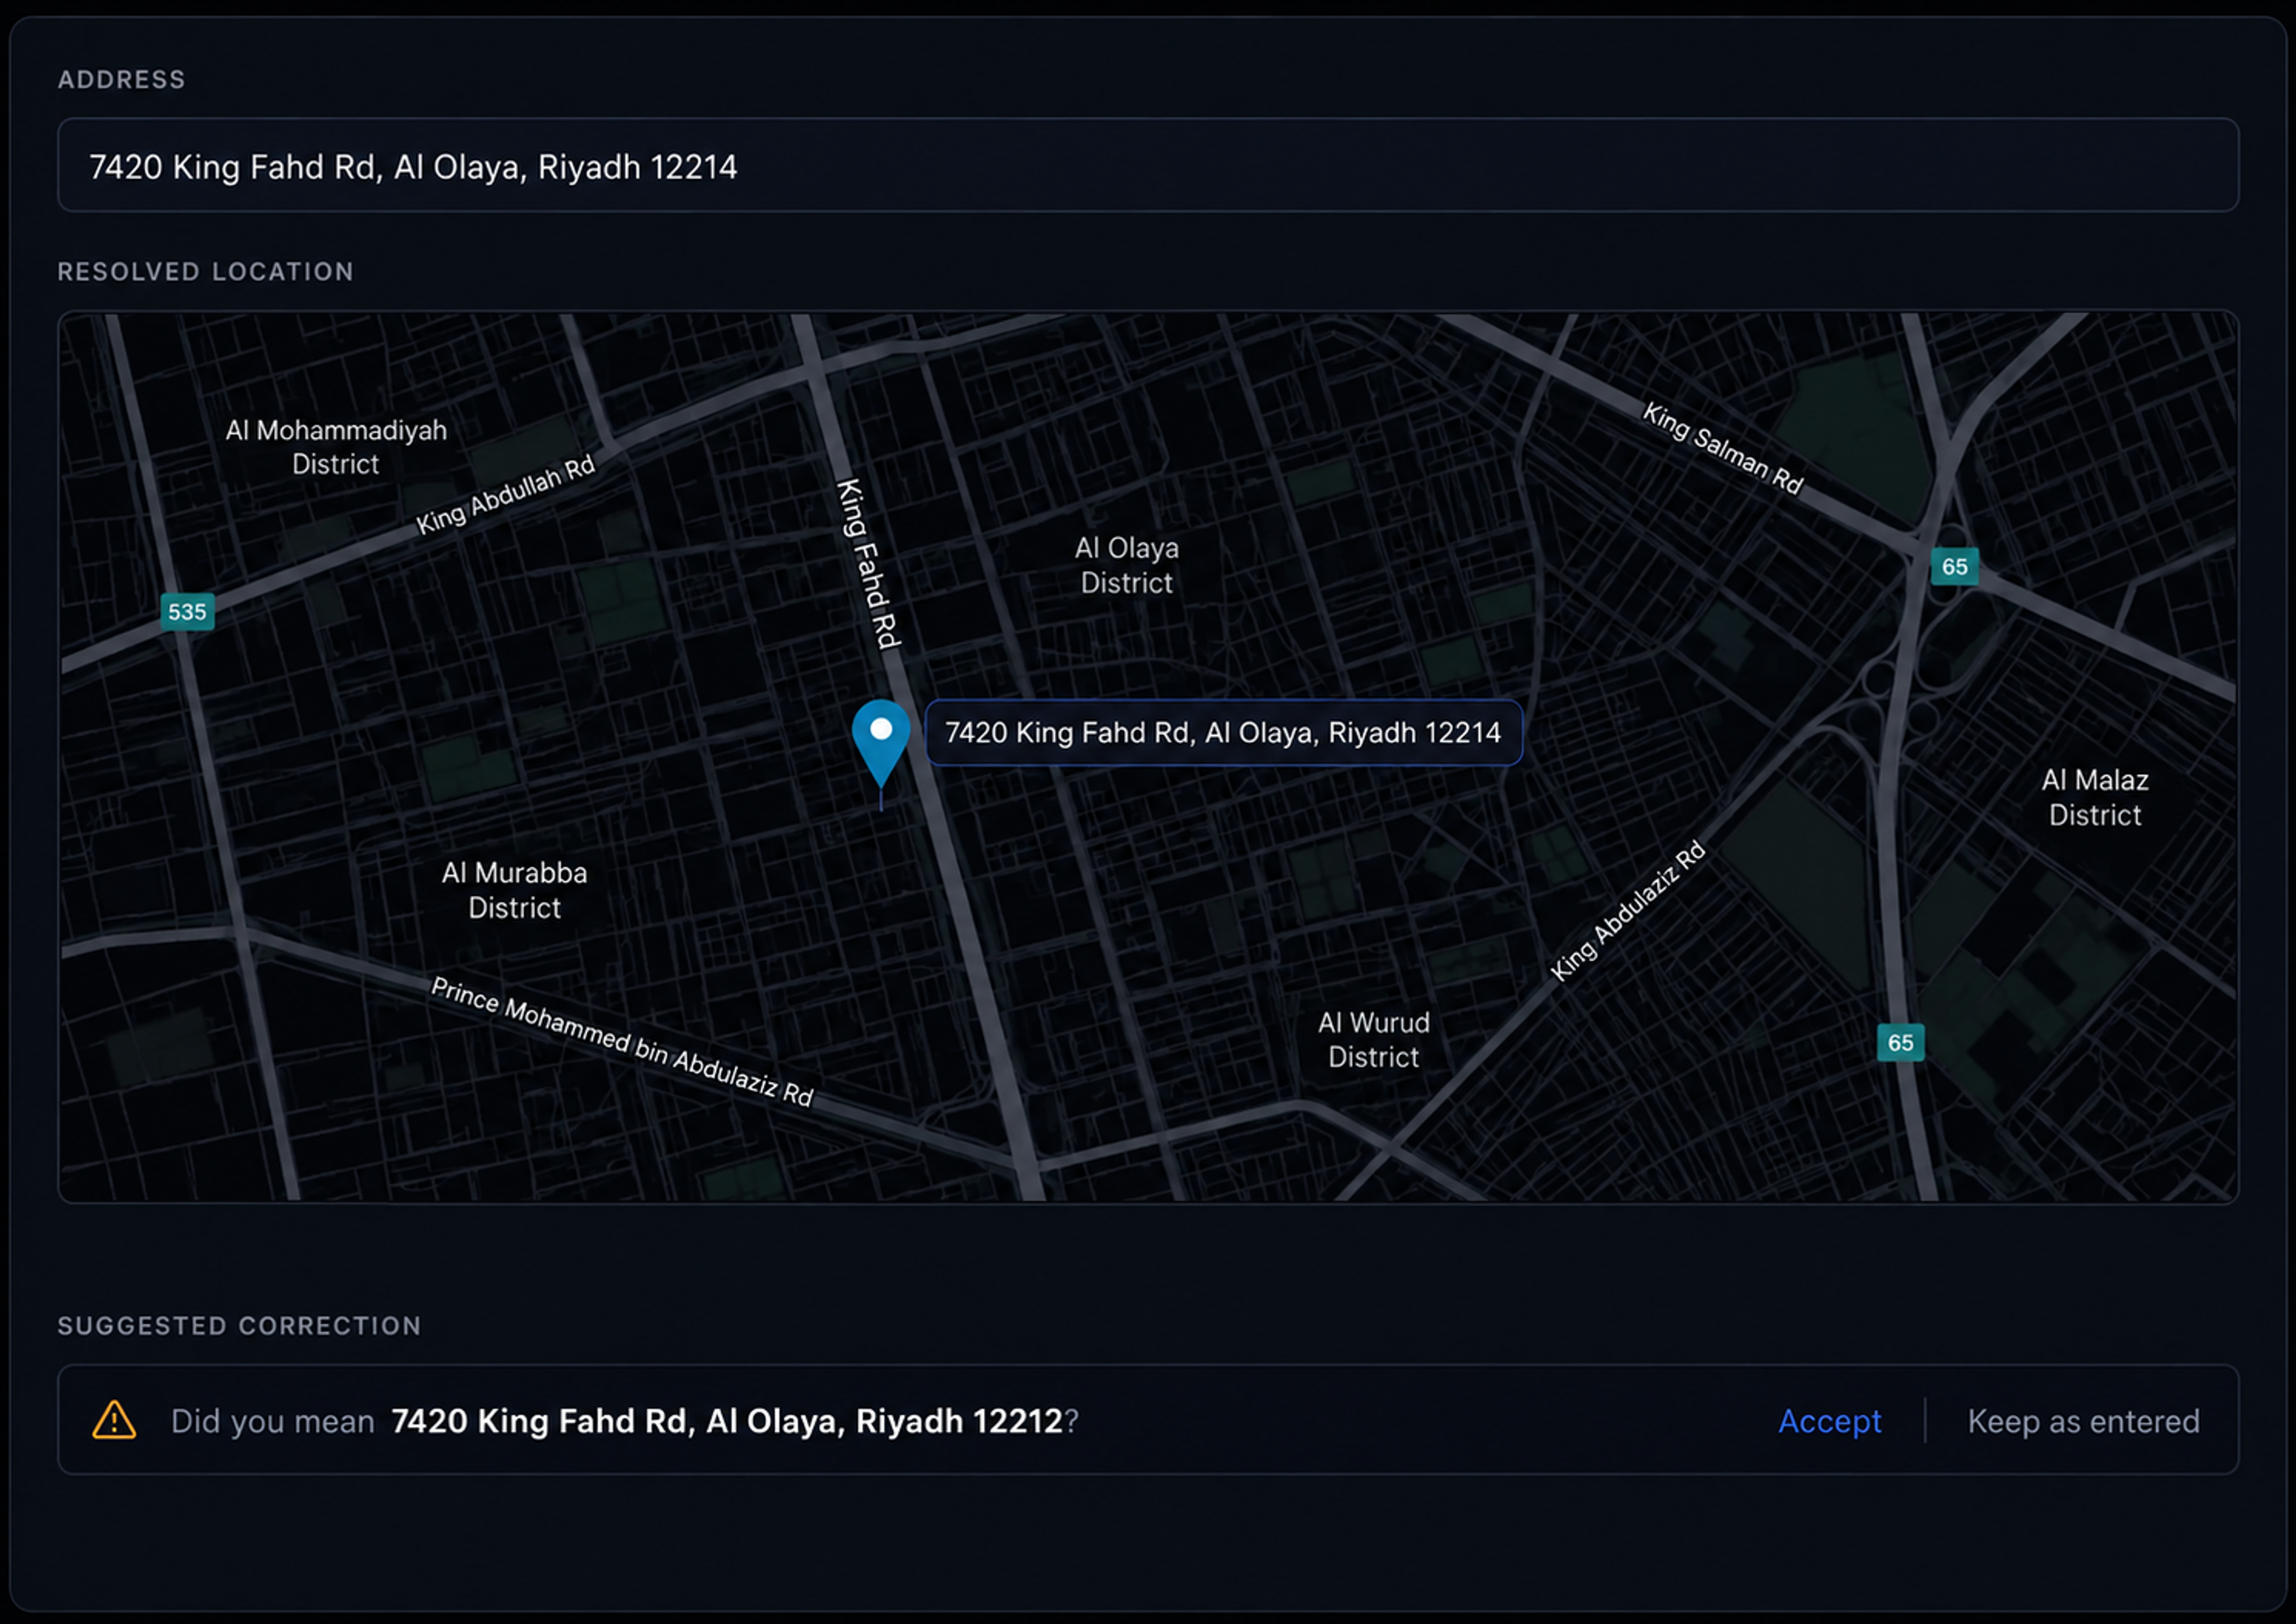Click the 65 route shield near Al Malaz's lower edge
This screenshot has width=2296, height=1624.
coord(1900,1043)
